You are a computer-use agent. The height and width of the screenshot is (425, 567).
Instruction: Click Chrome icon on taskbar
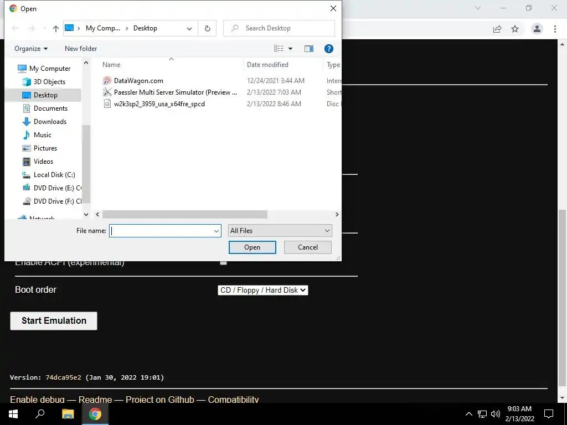tap(95, 414)
